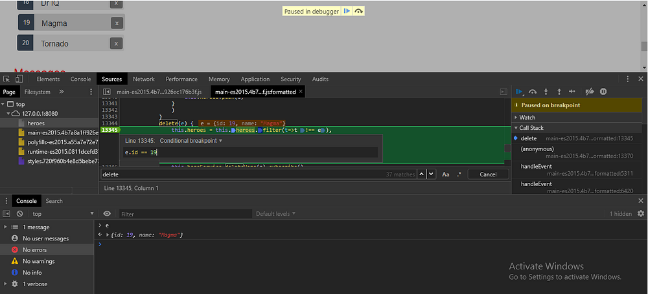The width and height of the screenshot is (648, 294).
Task: Toggle match case Aa option
Action: click(446, 174)
